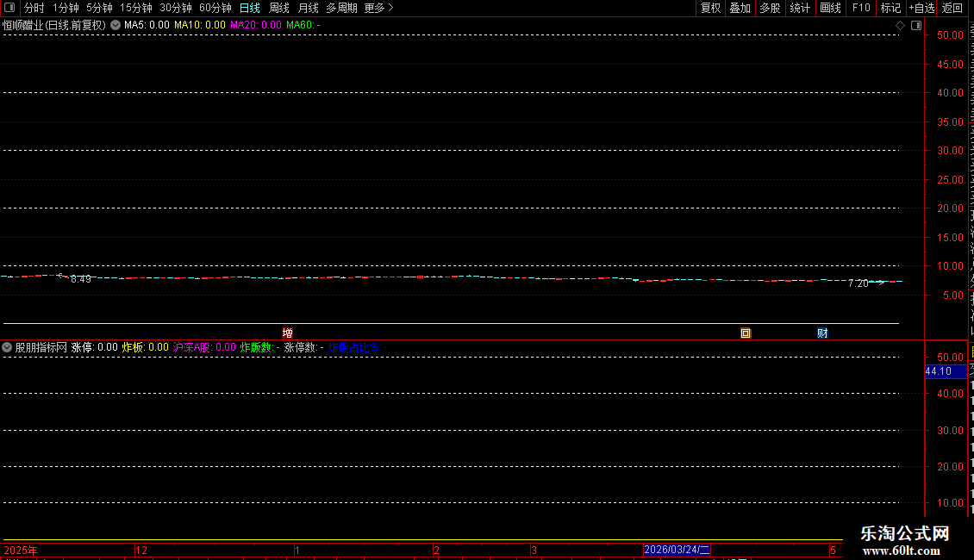The image size is (974, 560).
Task: Click the 回 buyback marker icon
Action: coord(746,333)
